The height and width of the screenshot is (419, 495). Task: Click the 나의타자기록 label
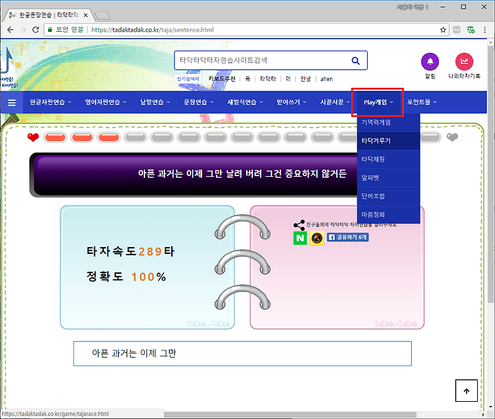pos(464,76)
